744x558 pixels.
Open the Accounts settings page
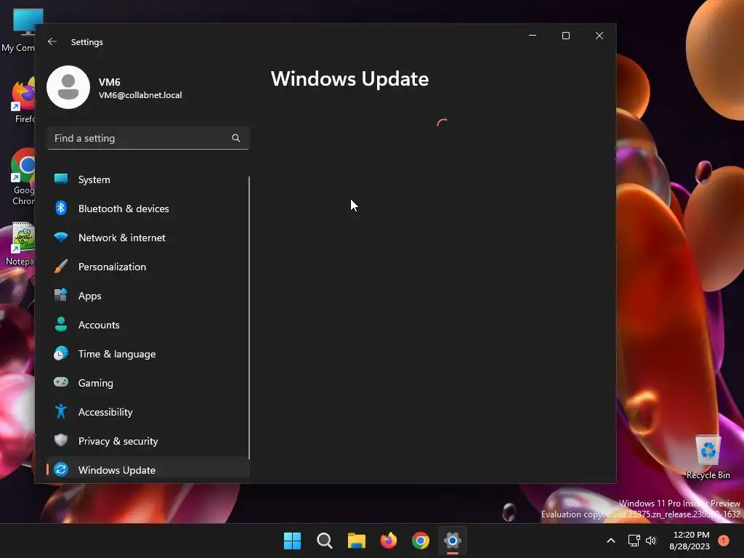(x=148, y=325)
